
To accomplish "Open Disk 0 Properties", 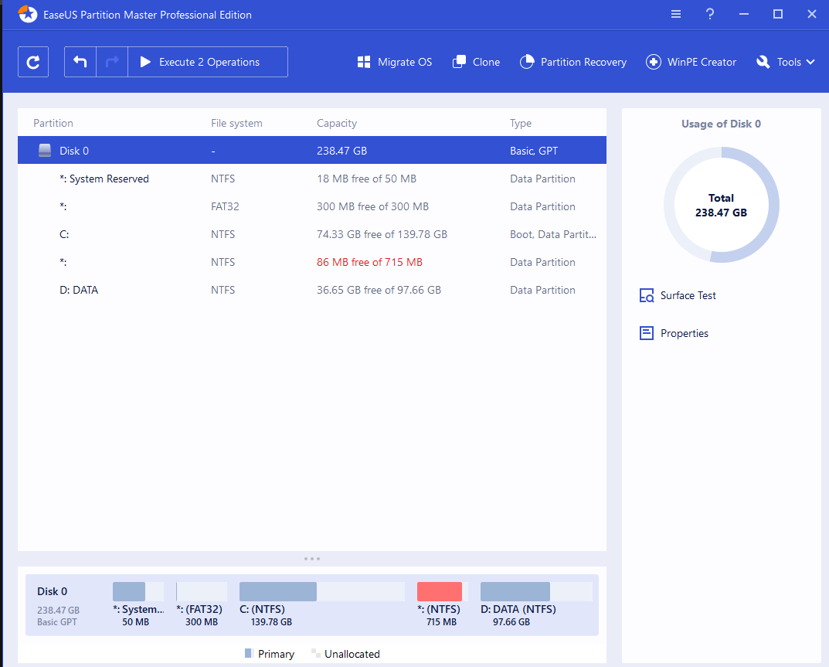I will pos(674,333).
